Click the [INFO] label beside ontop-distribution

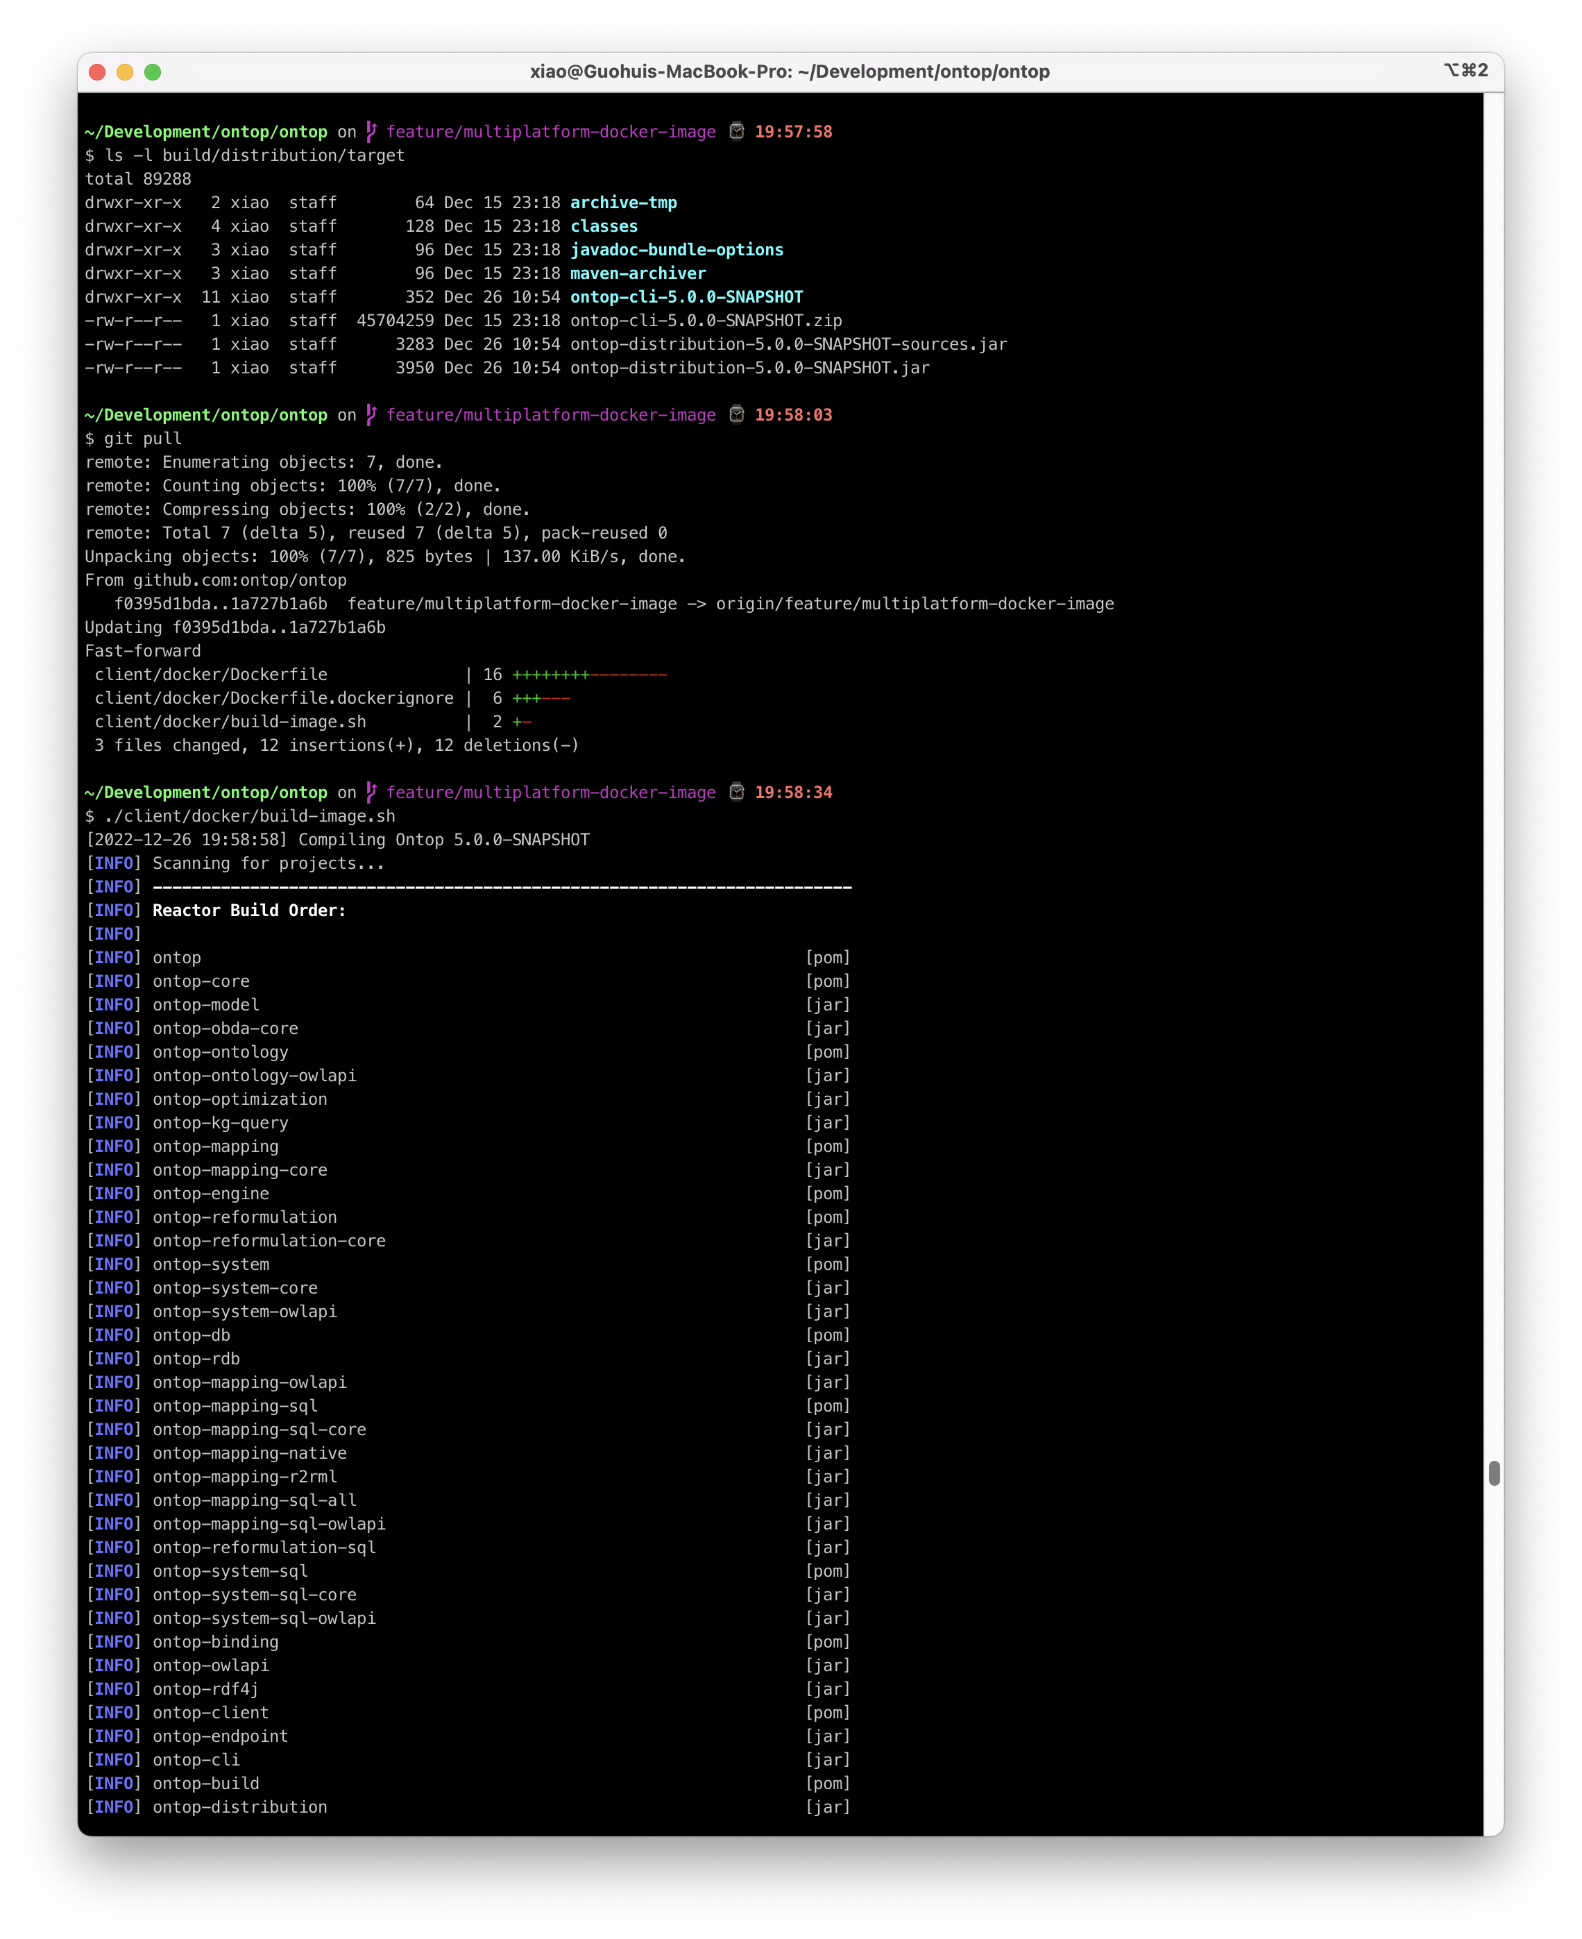pyautogui.click(x=113, y=1807)
